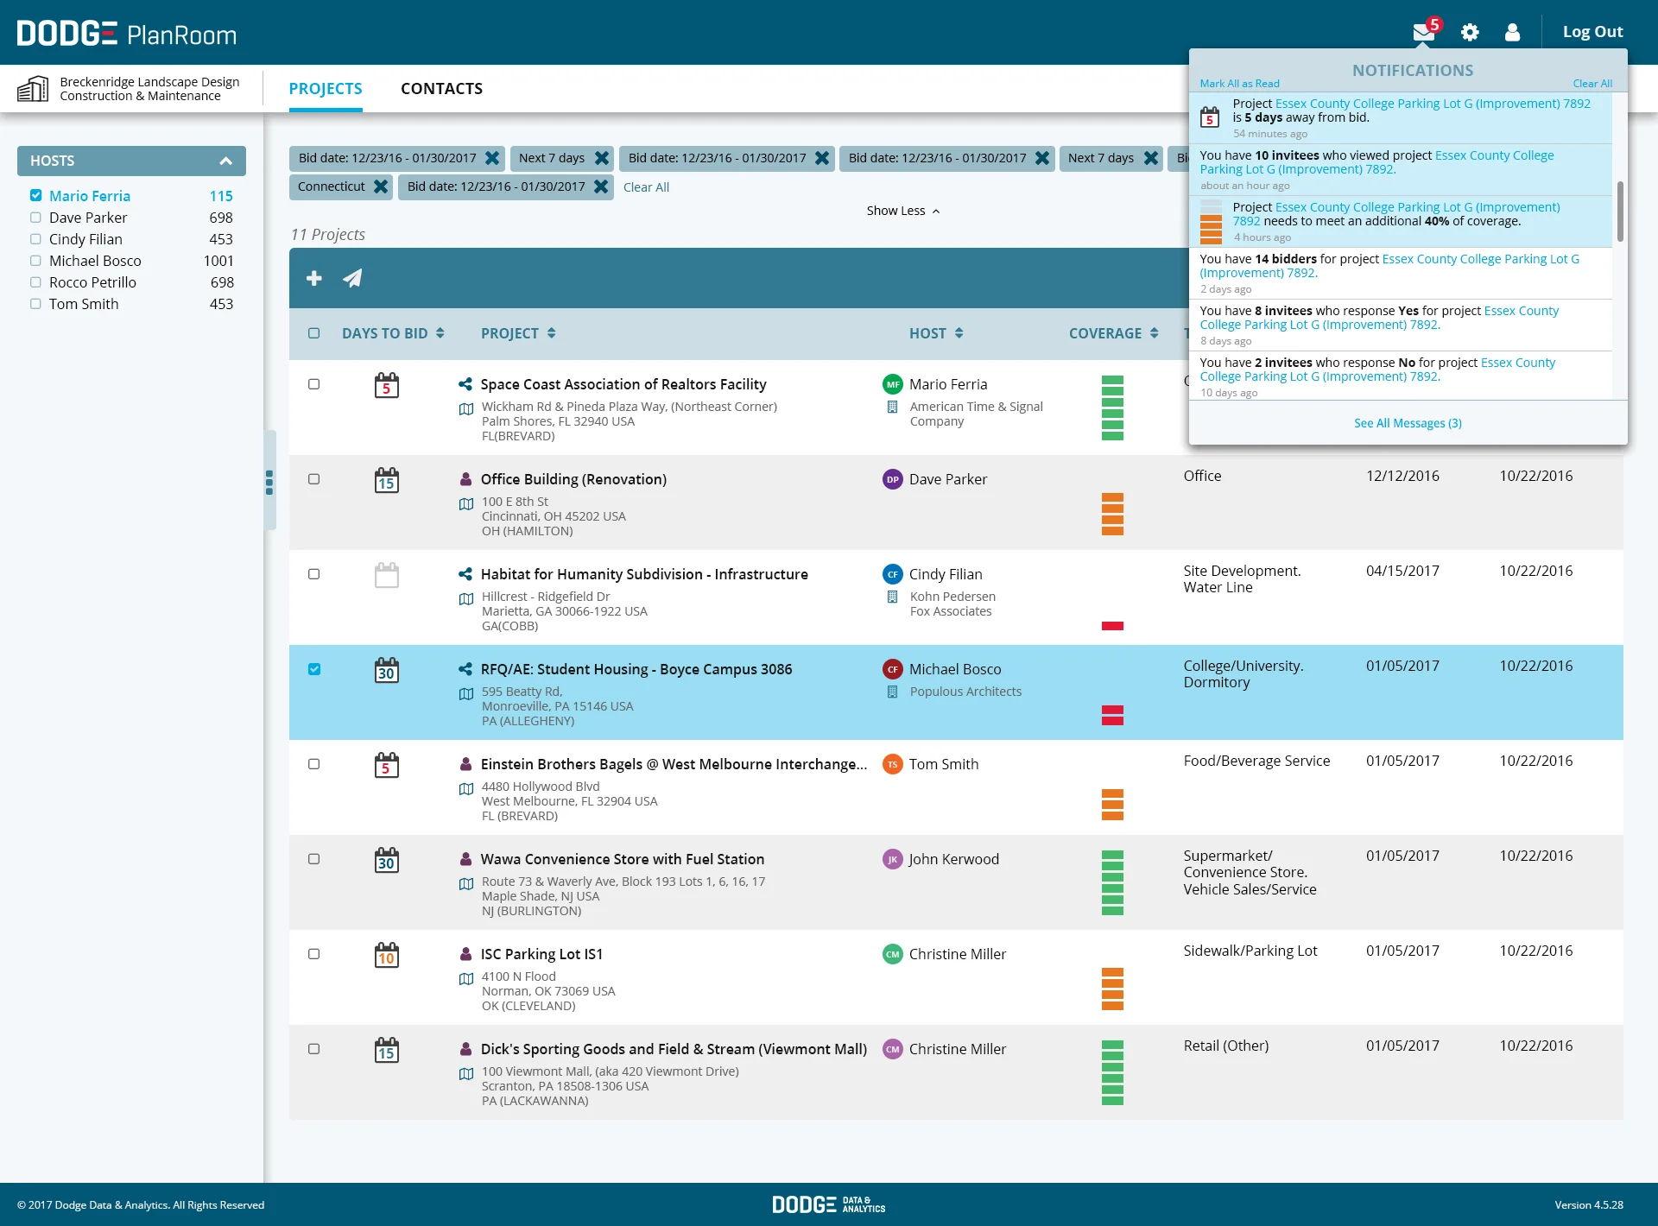1658x1226 pixels.
Task: Switch to the Contacts tab
Action: [441, 89]
